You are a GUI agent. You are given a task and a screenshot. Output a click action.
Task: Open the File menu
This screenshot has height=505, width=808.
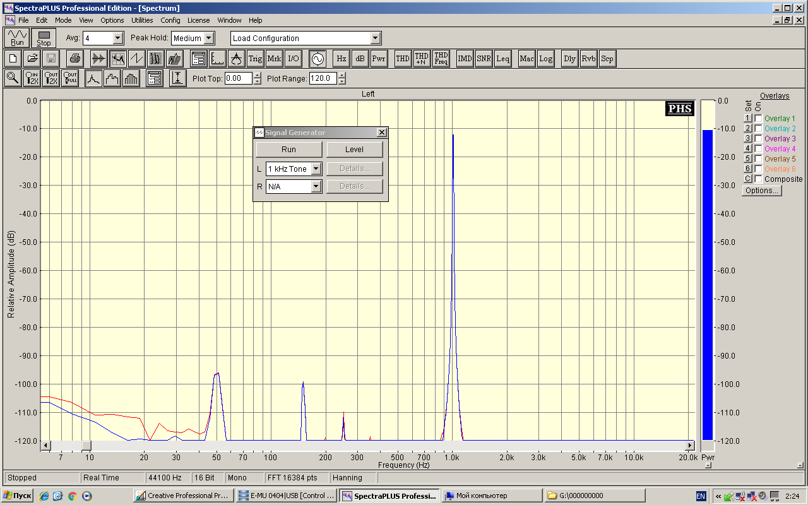coord(23,20)
